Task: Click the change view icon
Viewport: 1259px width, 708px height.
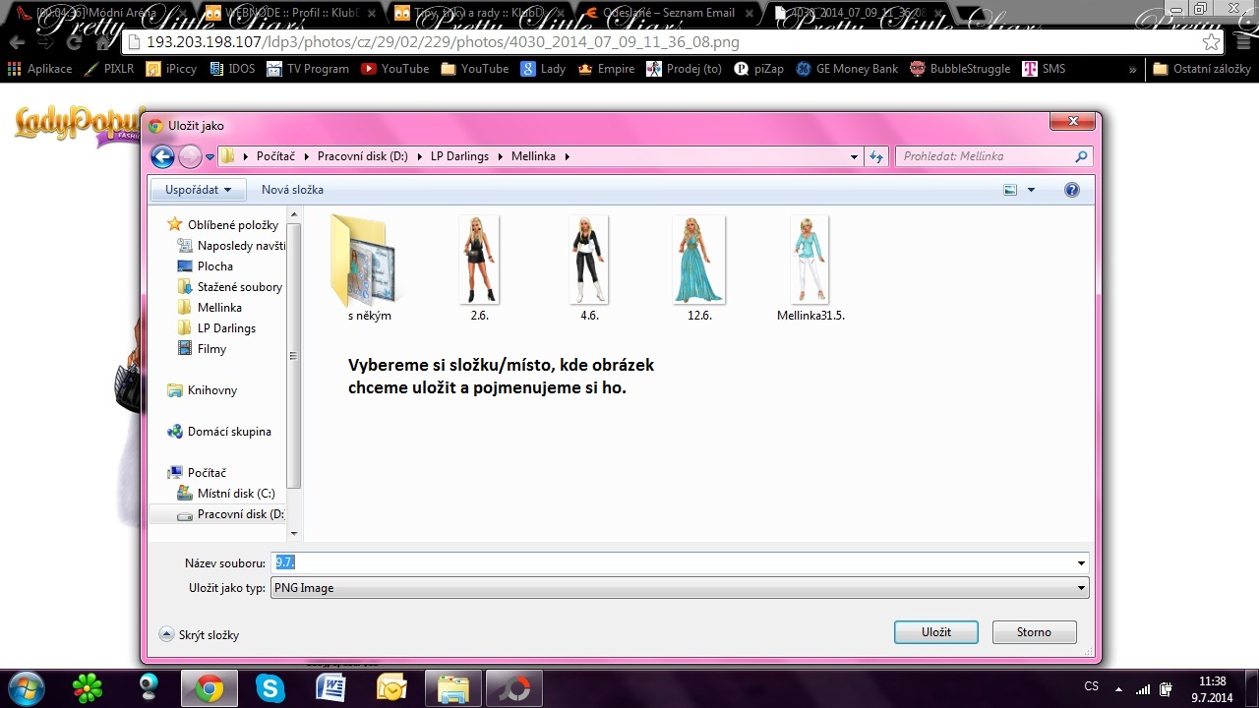Action: click(1010, 190)
